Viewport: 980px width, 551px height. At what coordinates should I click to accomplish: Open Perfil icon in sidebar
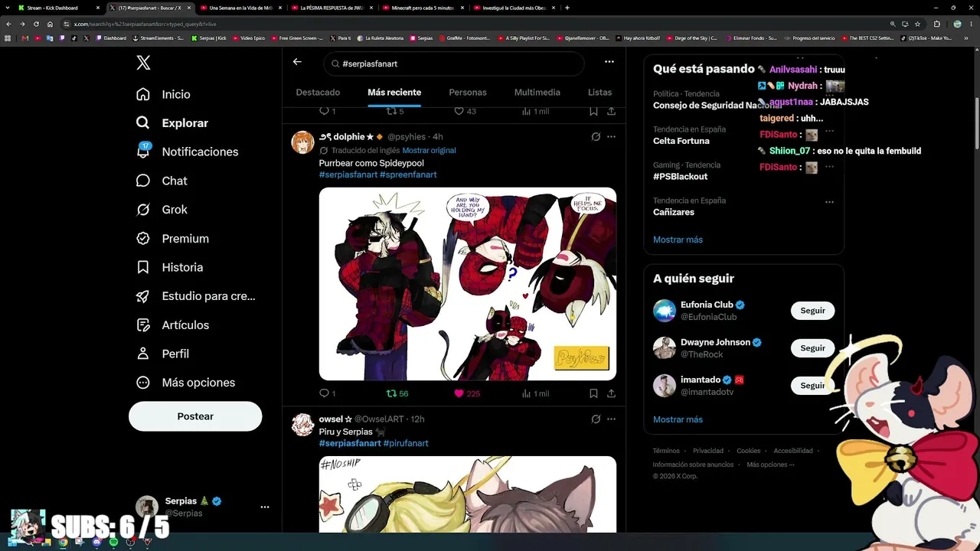click(143, 354)
